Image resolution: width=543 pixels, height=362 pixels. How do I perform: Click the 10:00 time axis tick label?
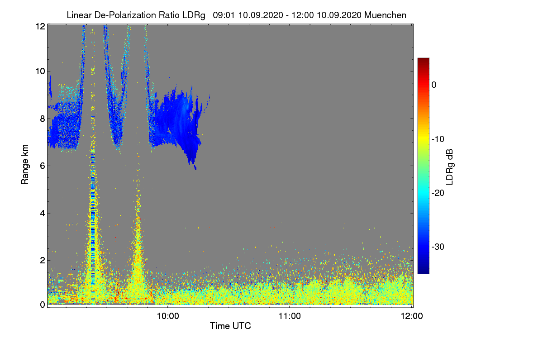coord(168,316)
